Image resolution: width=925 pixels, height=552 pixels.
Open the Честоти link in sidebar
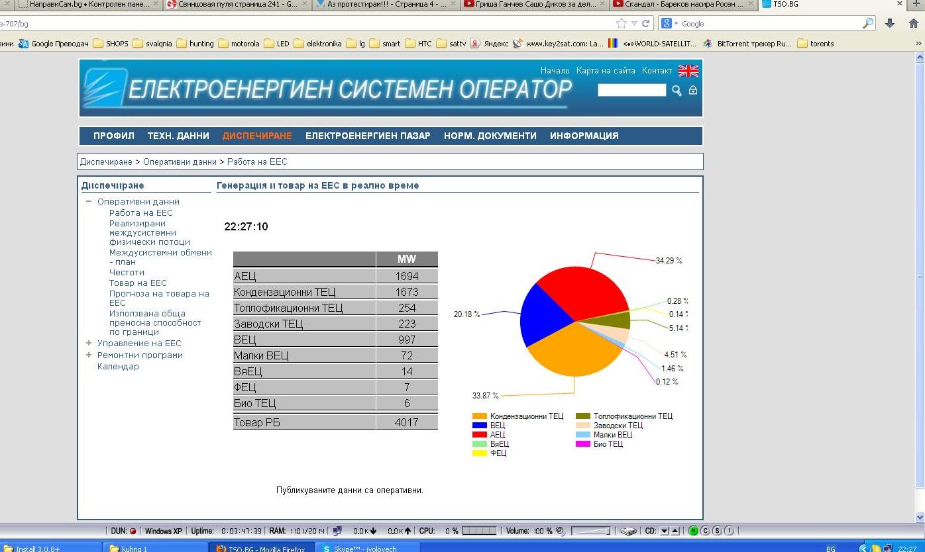point(127,273)
